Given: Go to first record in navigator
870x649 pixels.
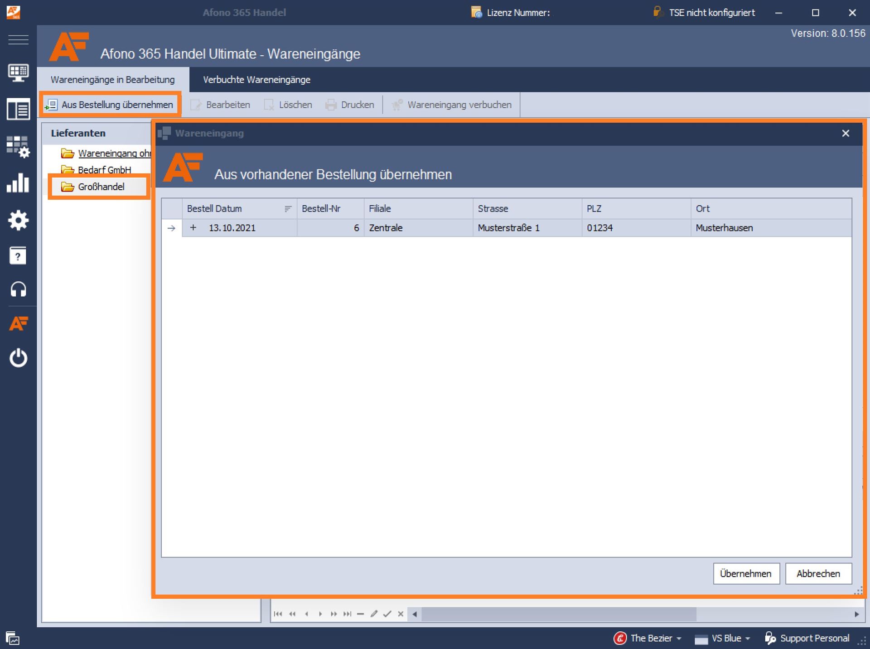Looking at the screenshot, I should [x=278, y=614].
